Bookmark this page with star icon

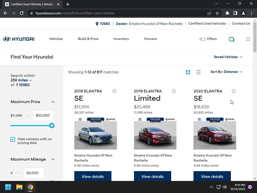[x=217, y=13]
